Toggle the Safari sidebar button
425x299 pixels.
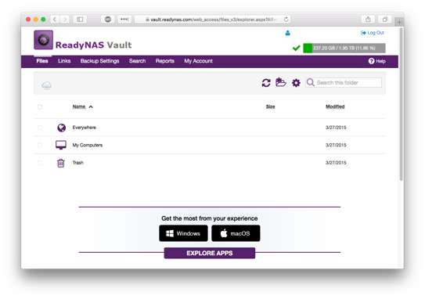(80, 20)
